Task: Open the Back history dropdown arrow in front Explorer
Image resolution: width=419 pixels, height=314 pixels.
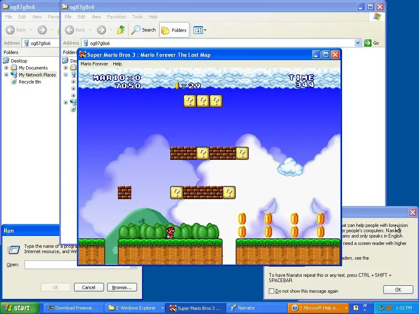Action: click(90, 30)
